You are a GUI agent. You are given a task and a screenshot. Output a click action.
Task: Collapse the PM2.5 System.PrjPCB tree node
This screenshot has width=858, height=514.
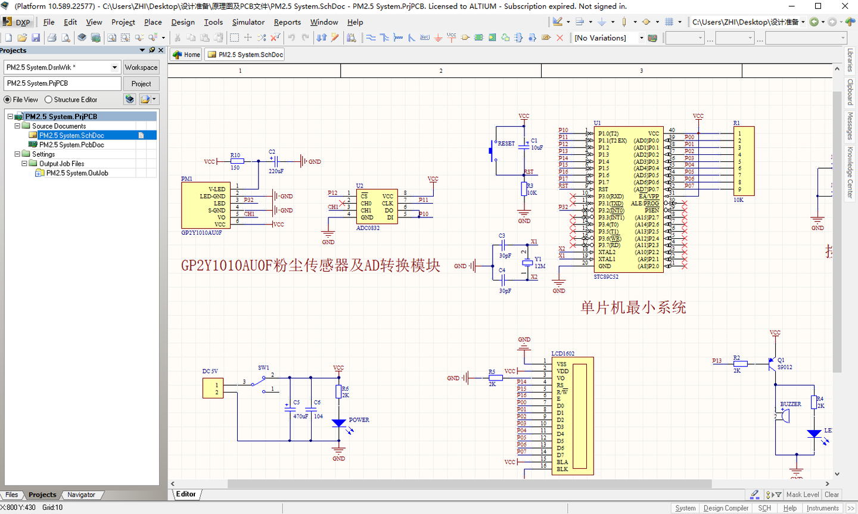[x=10, y=116]
